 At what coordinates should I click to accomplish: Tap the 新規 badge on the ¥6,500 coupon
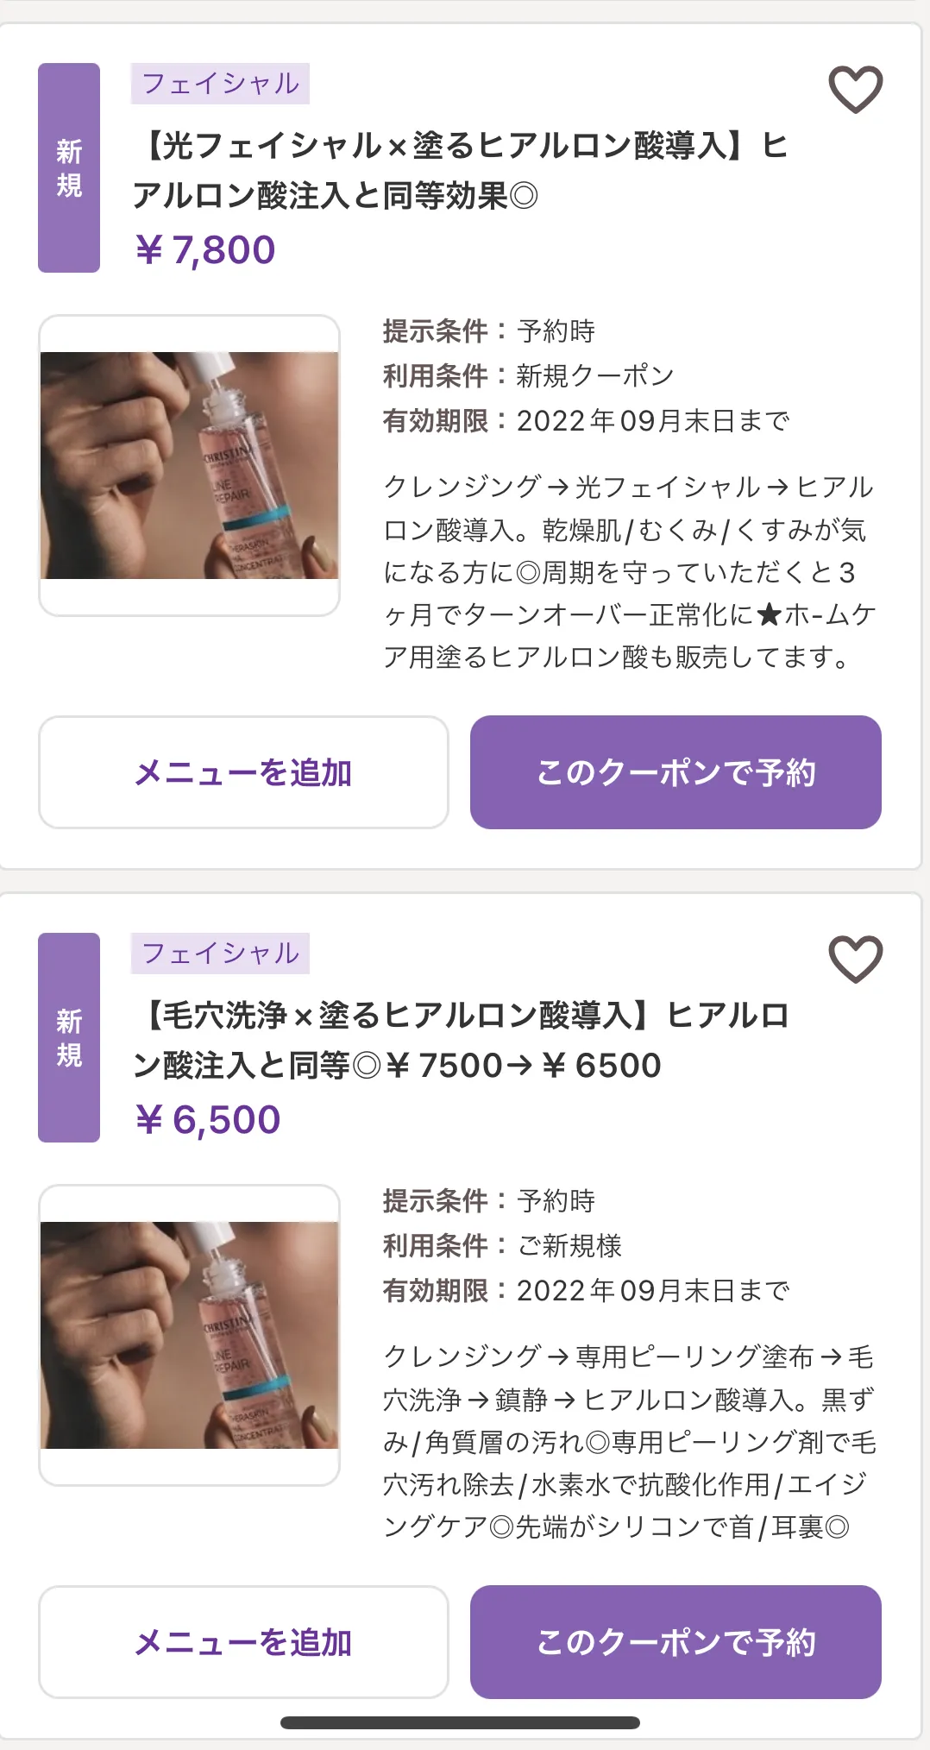[69, 1038]
